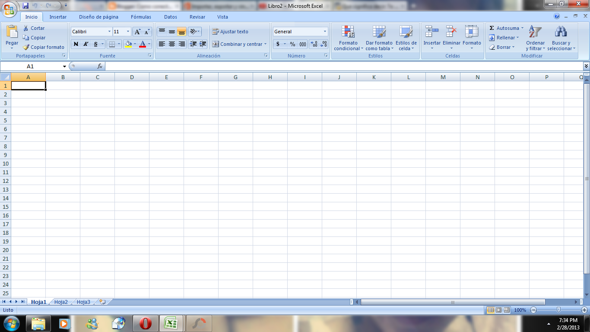
Task: Click the fx insert function button
Action: tap(100, 66)
